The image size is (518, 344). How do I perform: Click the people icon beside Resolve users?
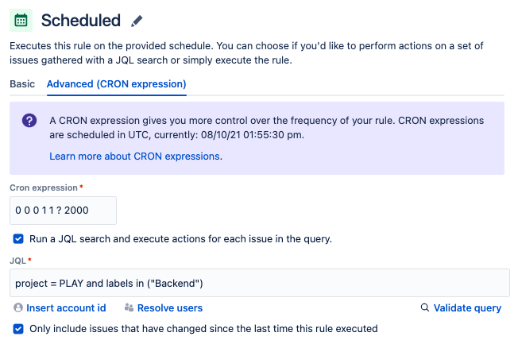coord(128,307)
